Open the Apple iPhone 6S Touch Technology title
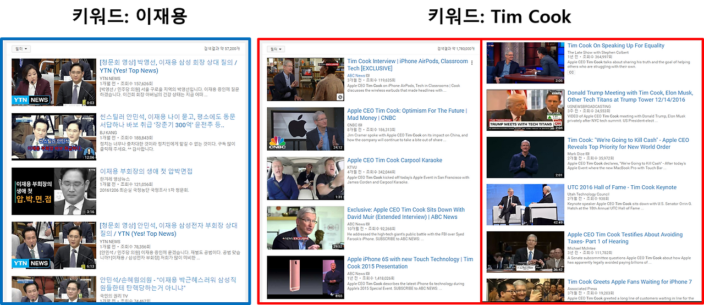This screenshot has height=305, width=704. [410, 263]
